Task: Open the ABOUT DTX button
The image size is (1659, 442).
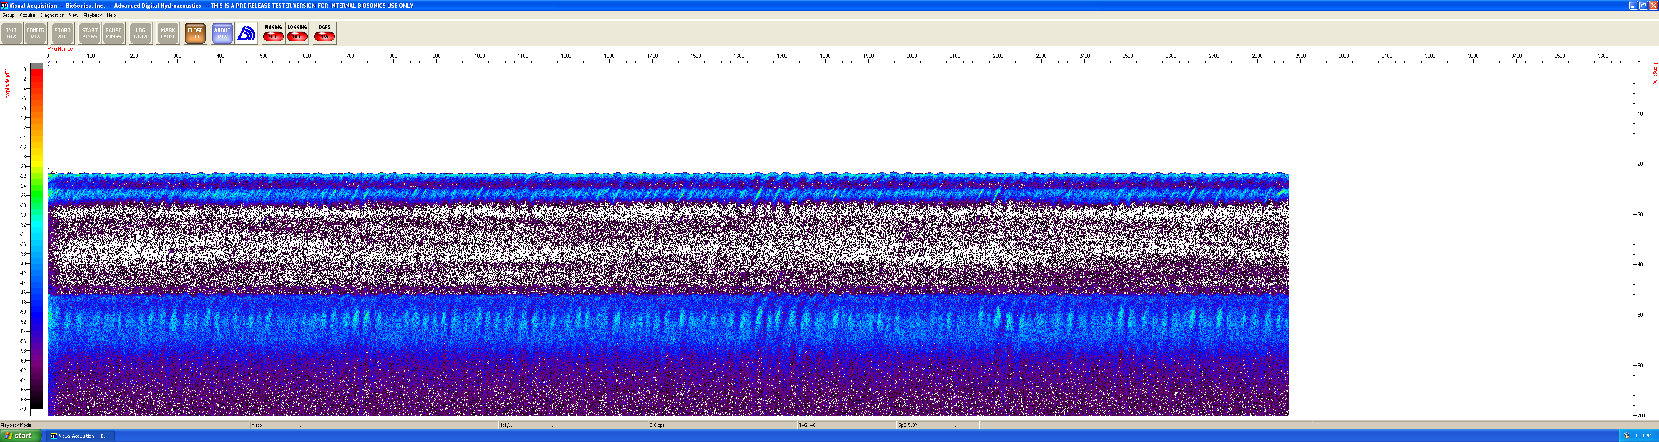Action: point(222,34)
